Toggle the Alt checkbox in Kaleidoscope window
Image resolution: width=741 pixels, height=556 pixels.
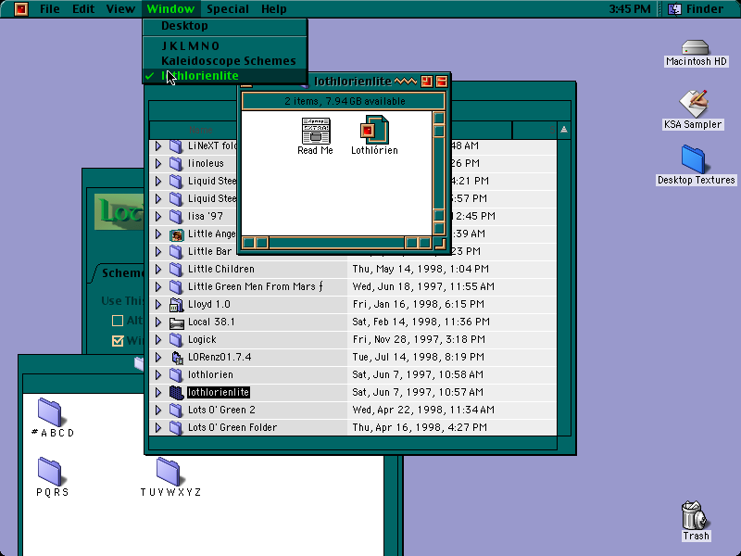(x=118, y=321)
